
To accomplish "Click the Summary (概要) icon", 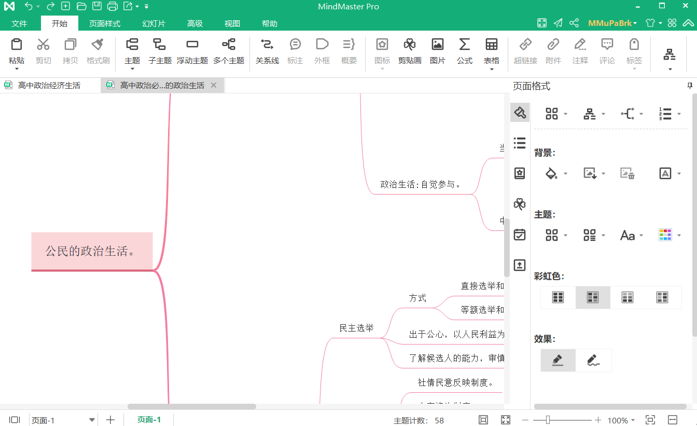I will click(x=349, y=45).
